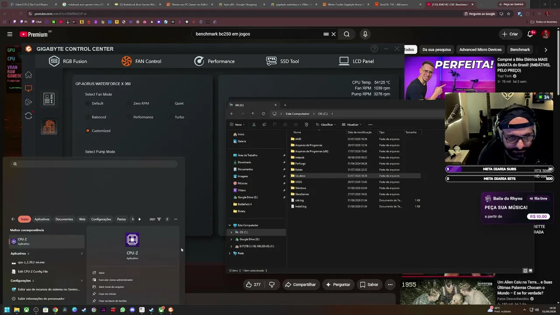Select the Quiet fan mode
The image size is (560, 315).
[x=176, y=103]
